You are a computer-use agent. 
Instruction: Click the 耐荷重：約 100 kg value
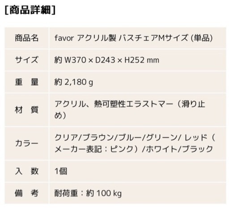(88, 193)
